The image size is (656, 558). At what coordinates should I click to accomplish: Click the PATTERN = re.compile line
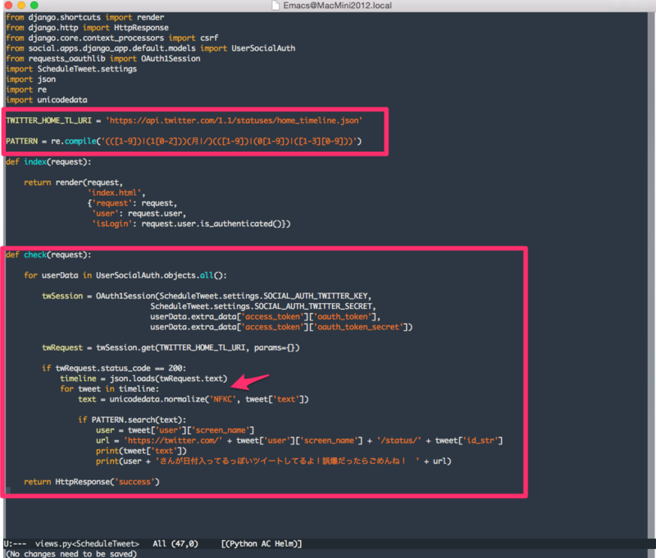tap(184, 141)
